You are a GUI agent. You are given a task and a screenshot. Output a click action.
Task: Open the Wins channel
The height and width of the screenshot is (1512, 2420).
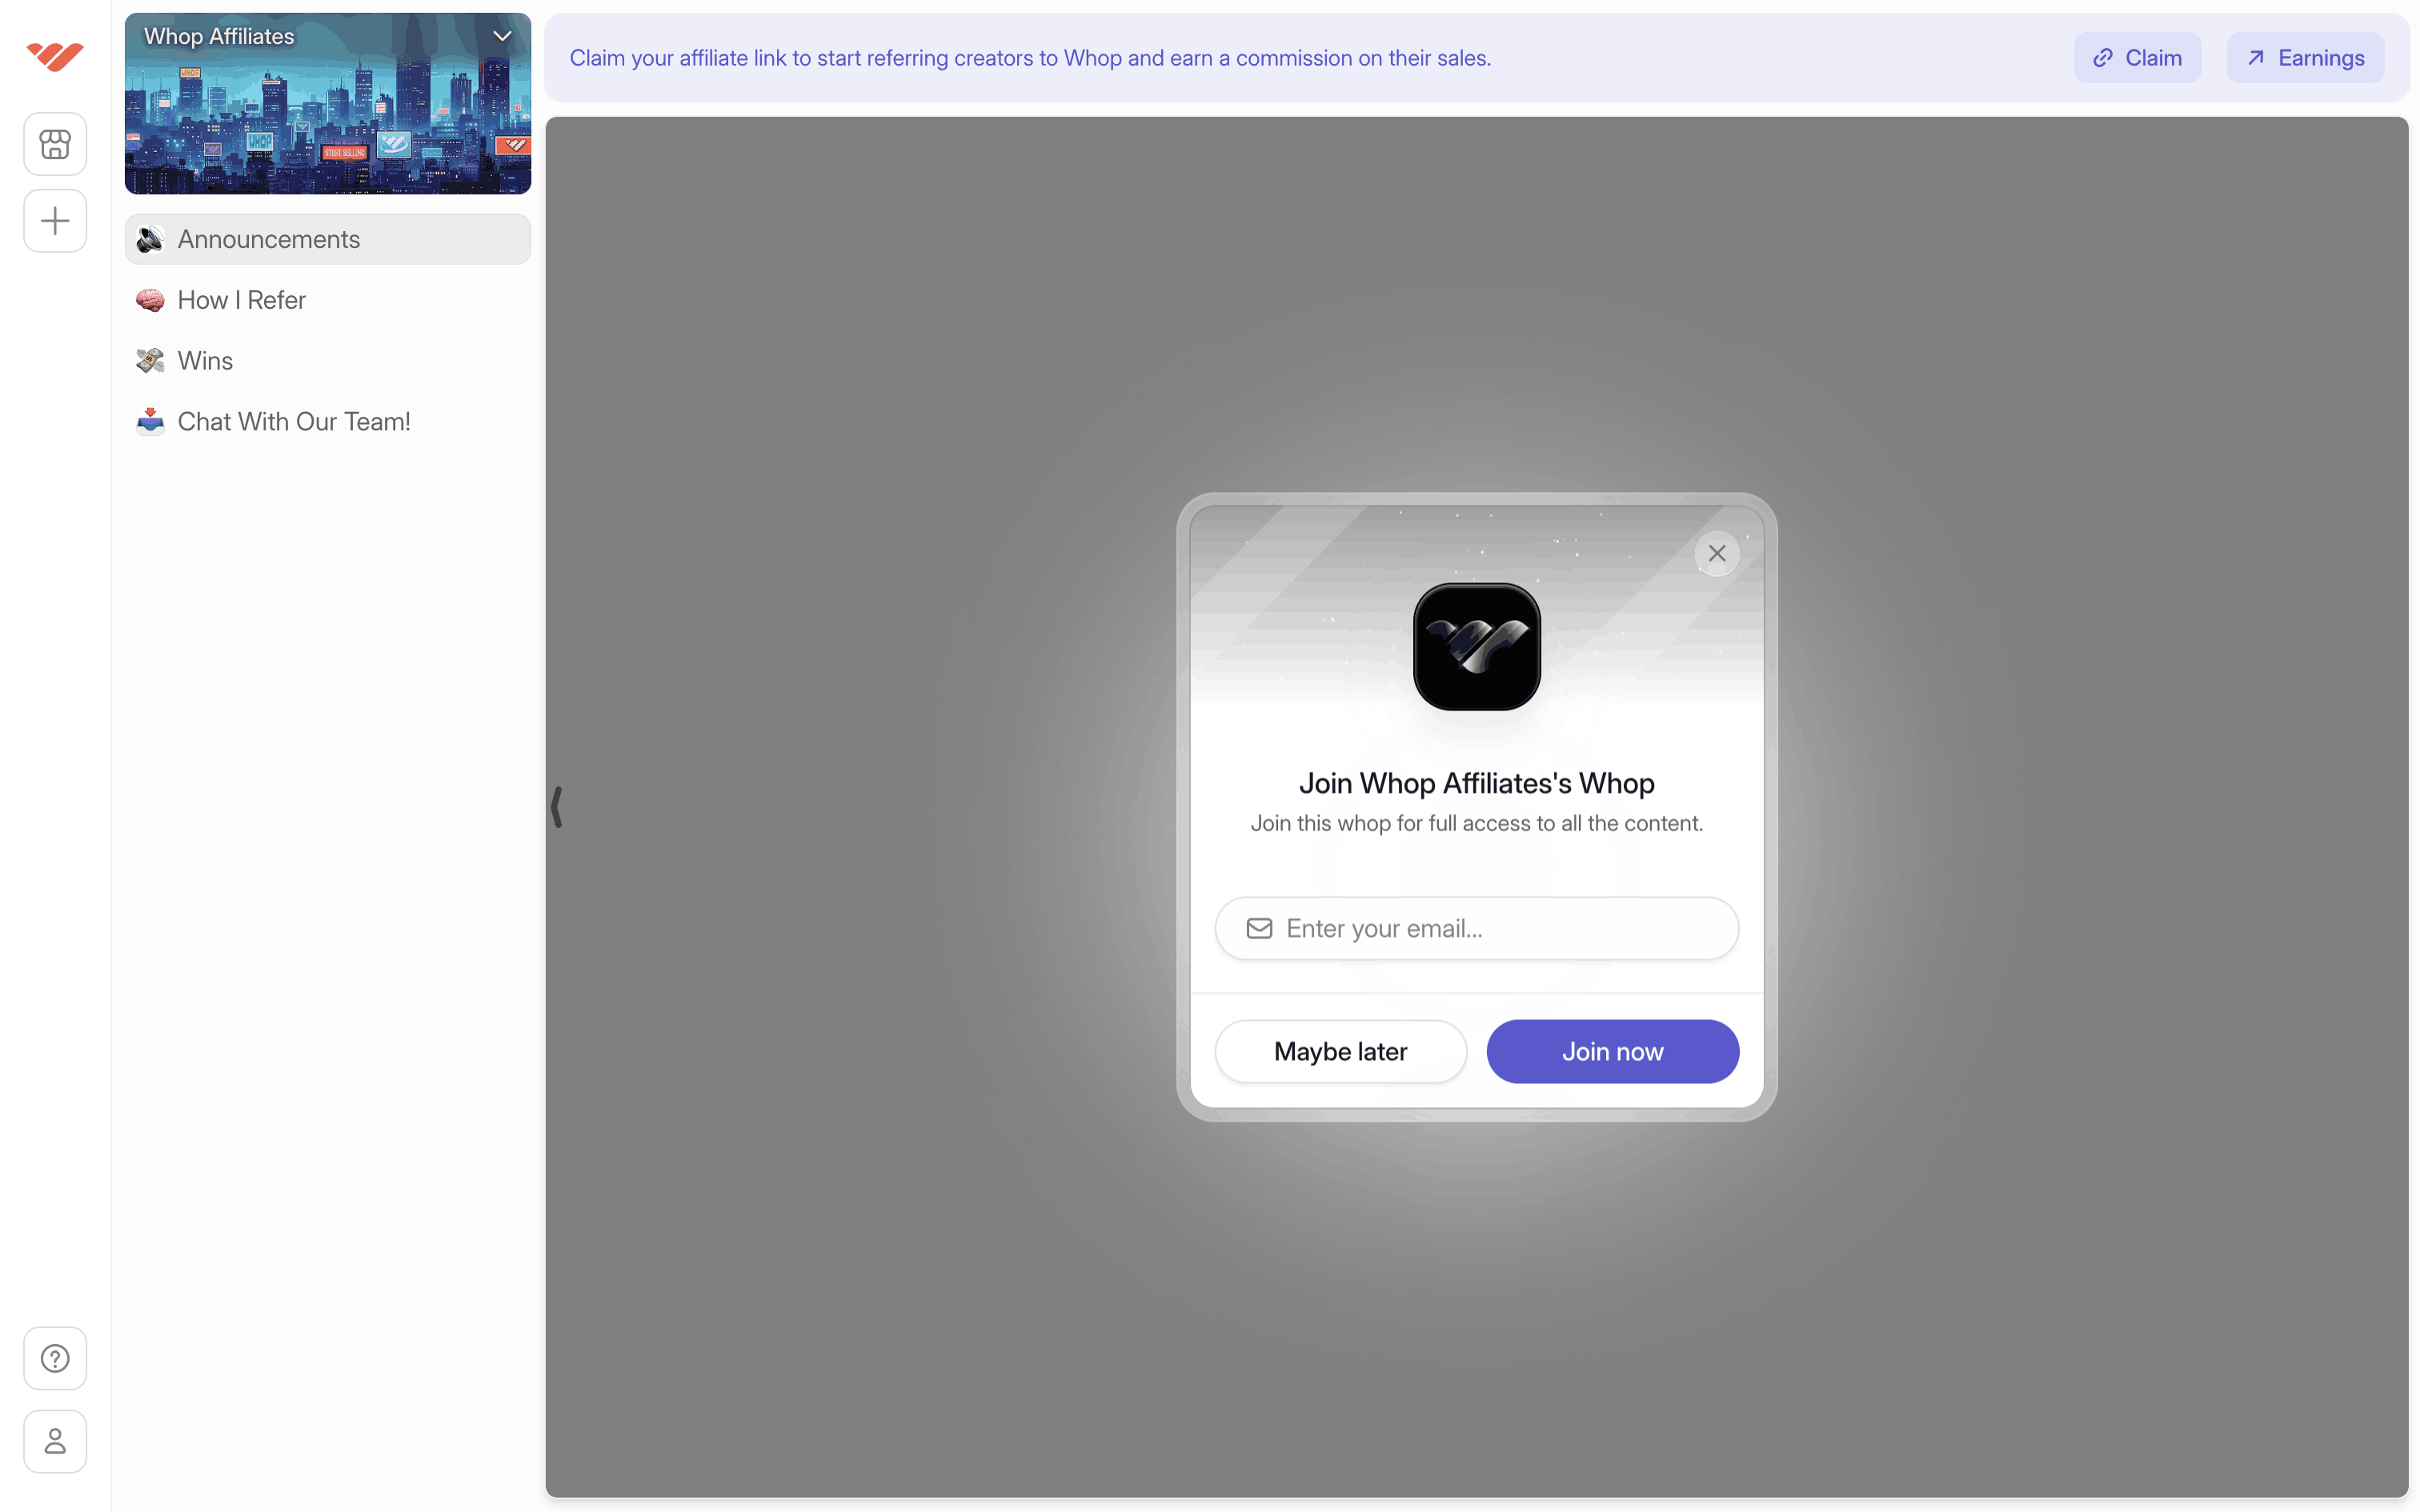205,361
